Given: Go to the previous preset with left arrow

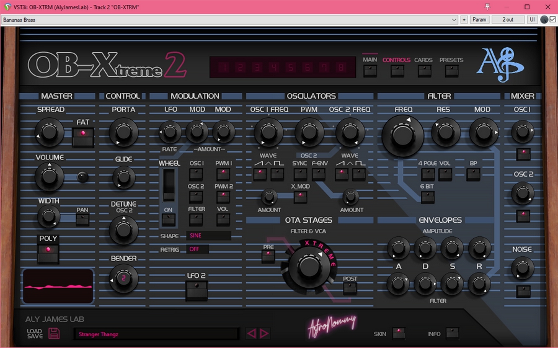Looking at the screenshot, I should tap(251, 334).
